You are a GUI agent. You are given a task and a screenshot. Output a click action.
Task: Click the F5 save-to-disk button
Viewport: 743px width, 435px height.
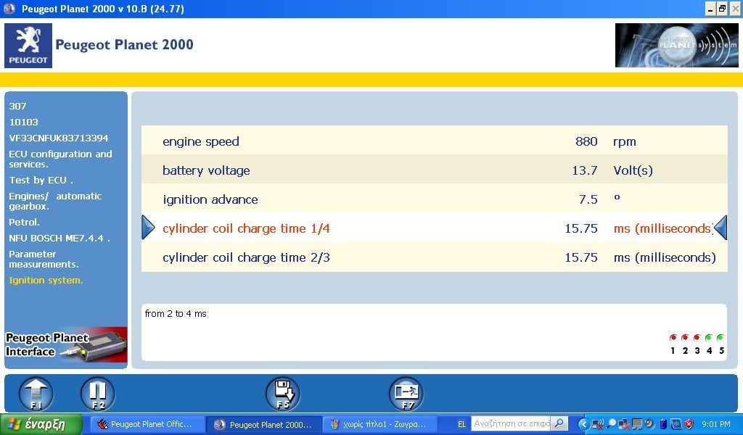[x=283, y=394]
